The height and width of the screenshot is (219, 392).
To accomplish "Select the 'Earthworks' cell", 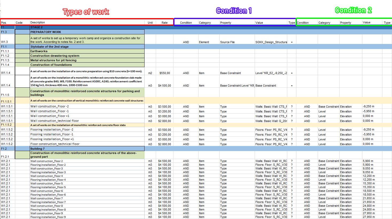I will click(87, 51).
